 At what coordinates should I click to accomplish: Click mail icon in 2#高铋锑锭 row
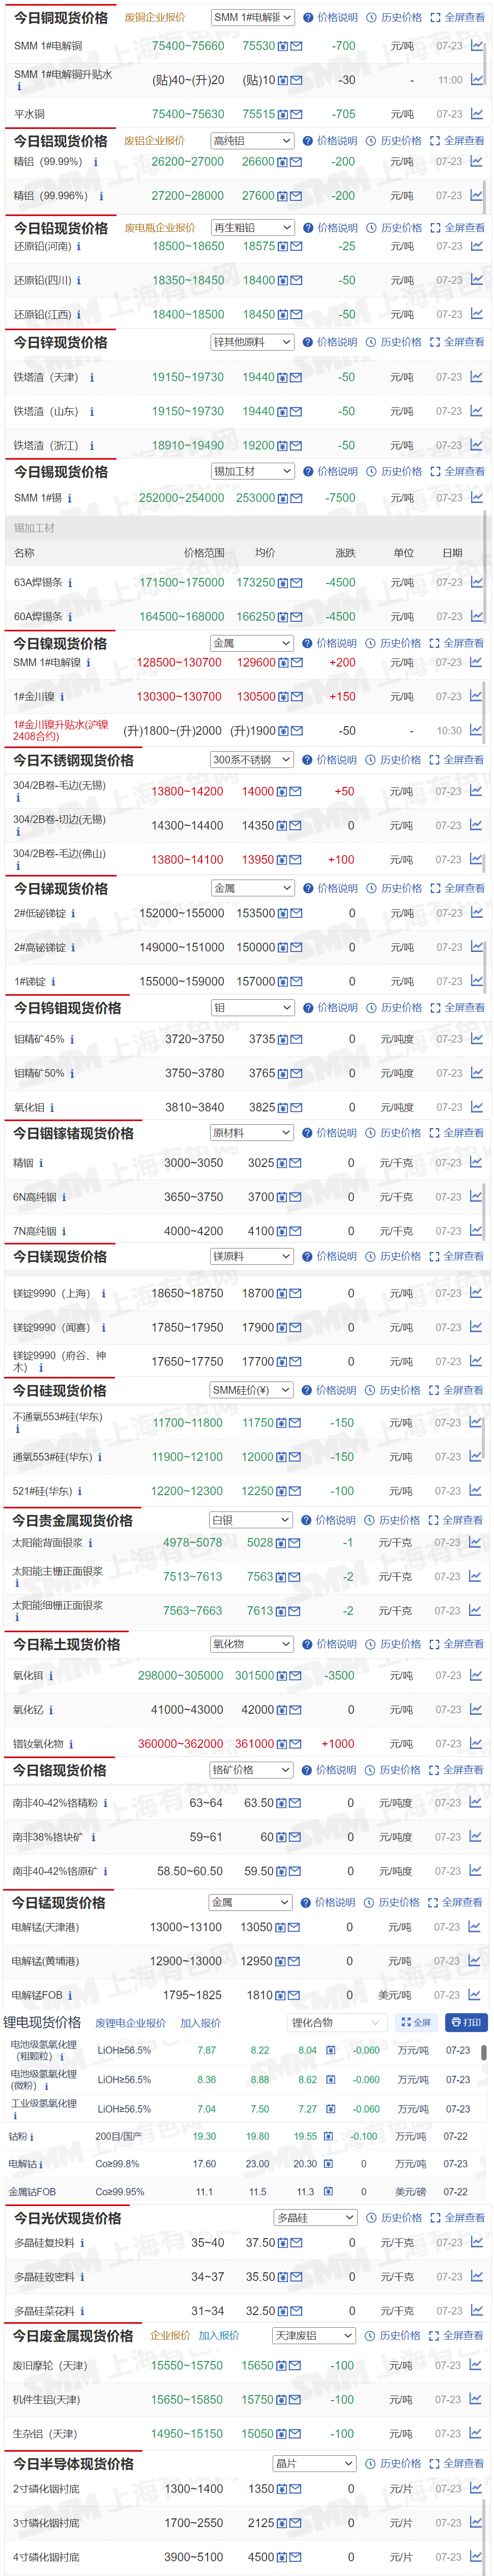click(x=297, y=948)
